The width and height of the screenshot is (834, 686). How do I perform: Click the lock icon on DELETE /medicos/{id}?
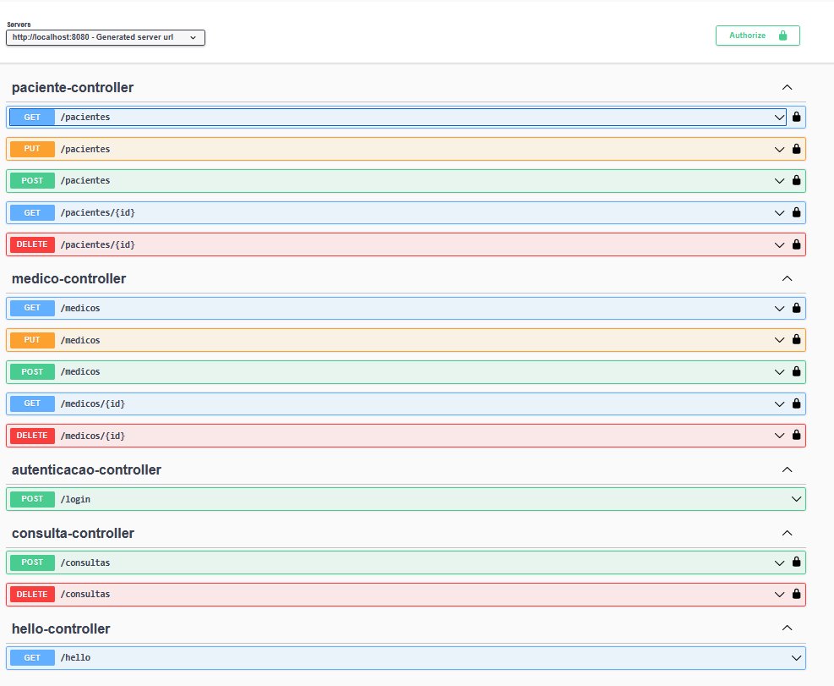(796, 435)
